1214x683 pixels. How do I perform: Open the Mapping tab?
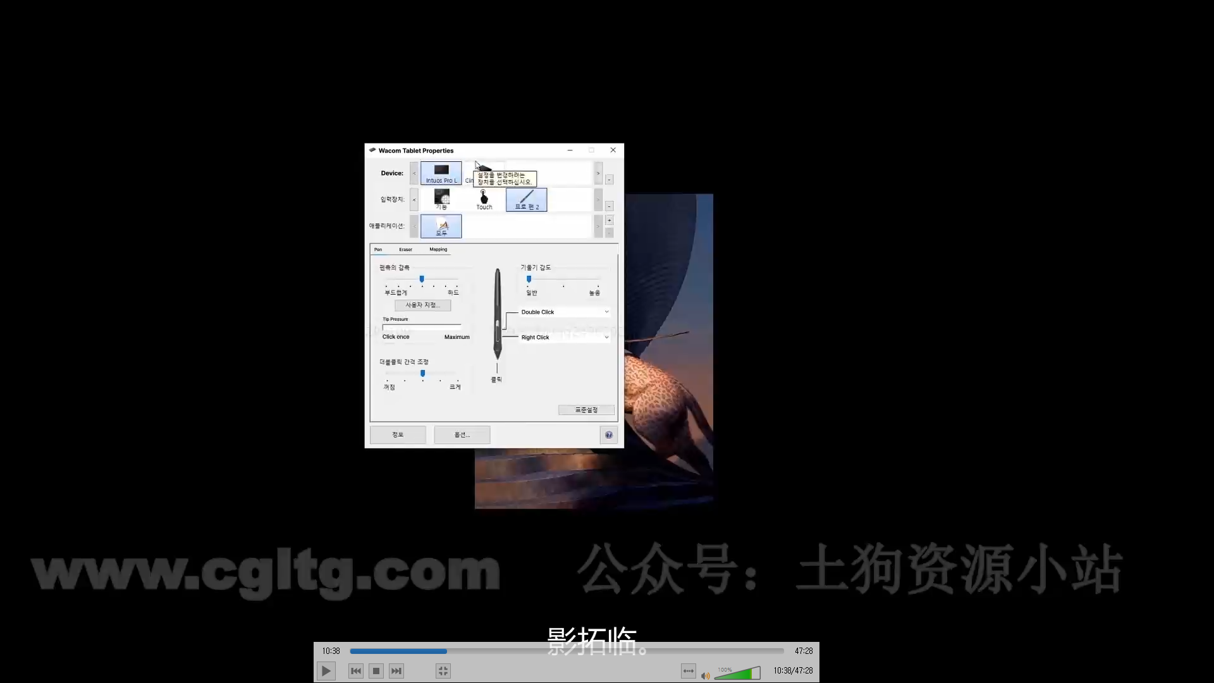438,249
